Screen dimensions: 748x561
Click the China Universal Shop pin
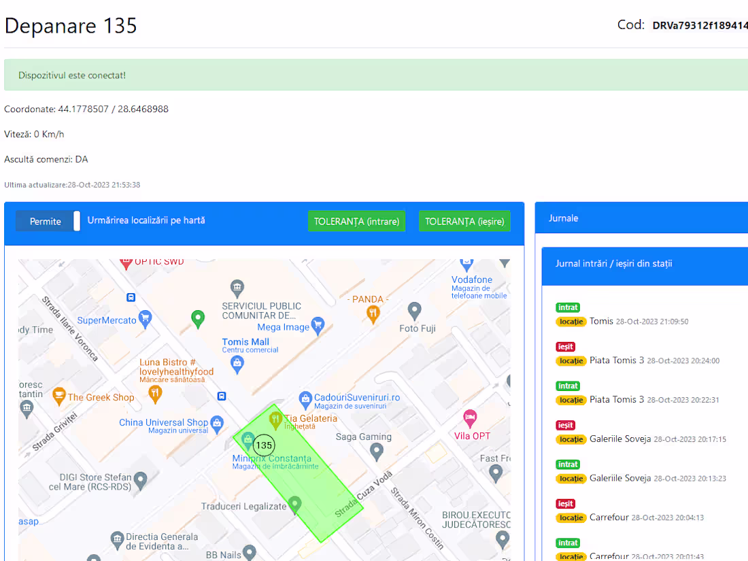click(x=218, y=424)
